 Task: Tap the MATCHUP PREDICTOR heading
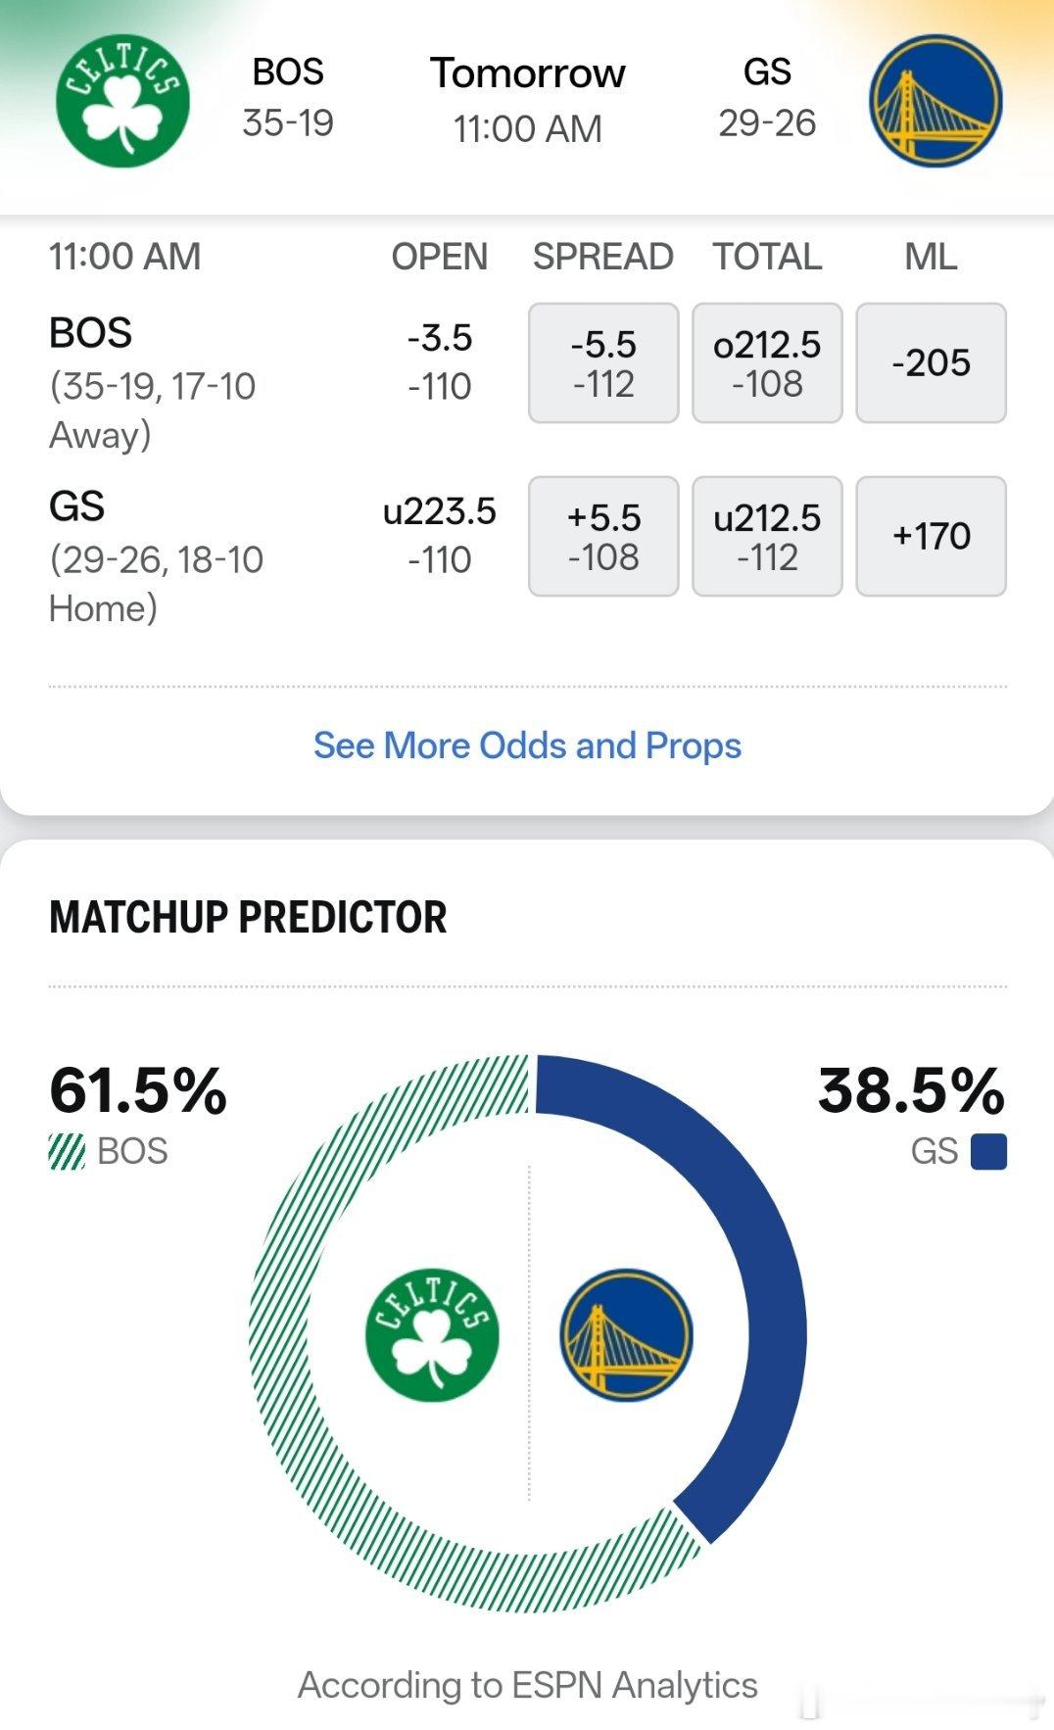248,918
